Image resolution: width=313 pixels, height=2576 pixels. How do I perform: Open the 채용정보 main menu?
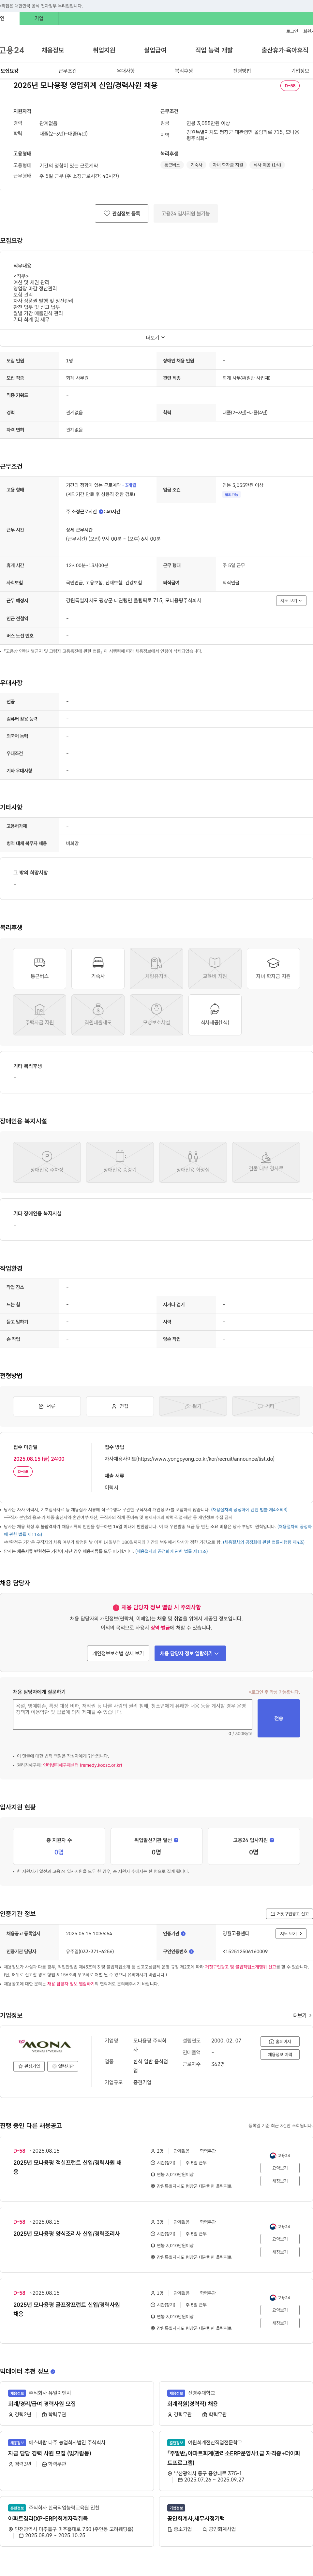point(53,50)
